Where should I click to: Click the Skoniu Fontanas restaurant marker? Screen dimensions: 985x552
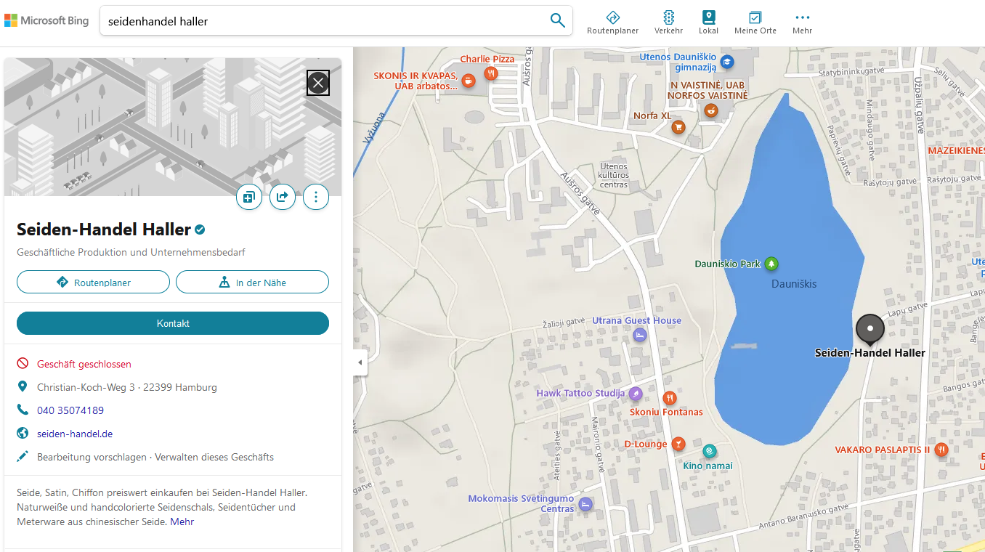[670, 398]
